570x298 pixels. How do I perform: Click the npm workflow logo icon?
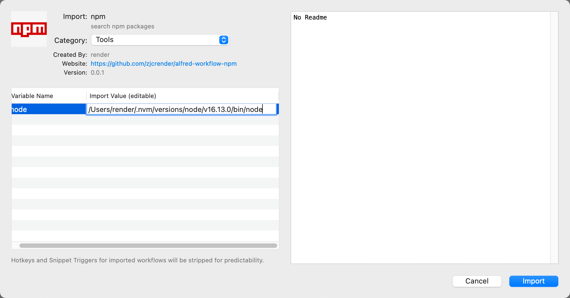pyautogui.click(x=29, y=29)
